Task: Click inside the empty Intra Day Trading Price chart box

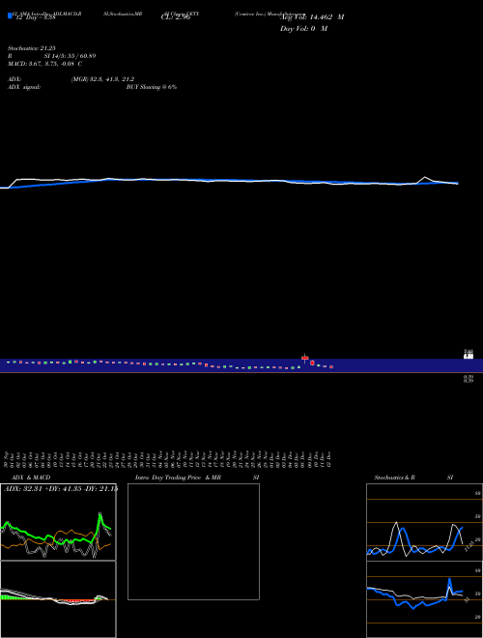Action: coord(193,541)
